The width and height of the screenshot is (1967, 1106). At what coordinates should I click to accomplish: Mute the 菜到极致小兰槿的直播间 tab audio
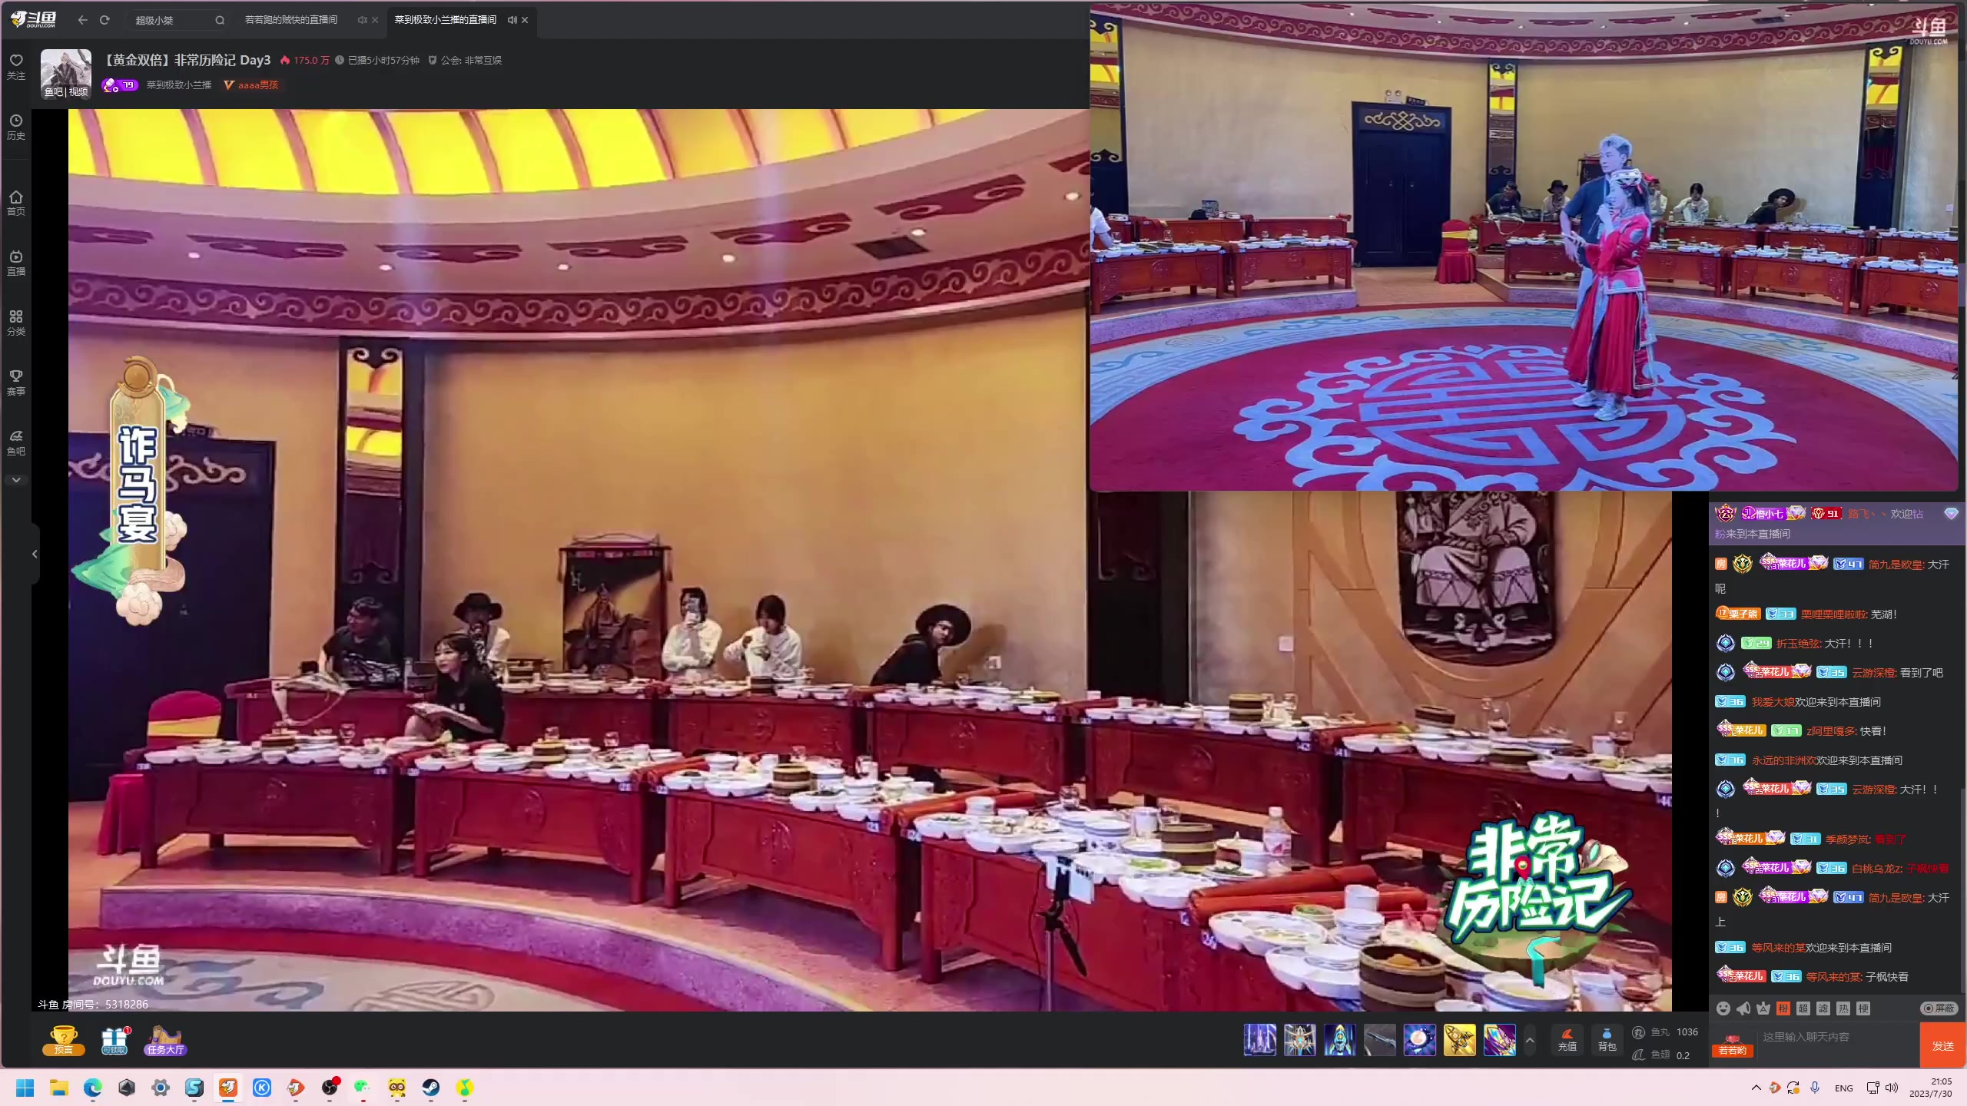512,20
